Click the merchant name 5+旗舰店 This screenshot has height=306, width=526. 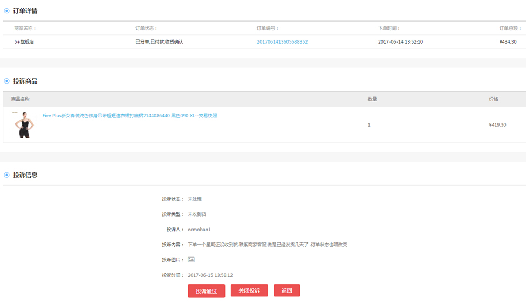tap(24, 41)
